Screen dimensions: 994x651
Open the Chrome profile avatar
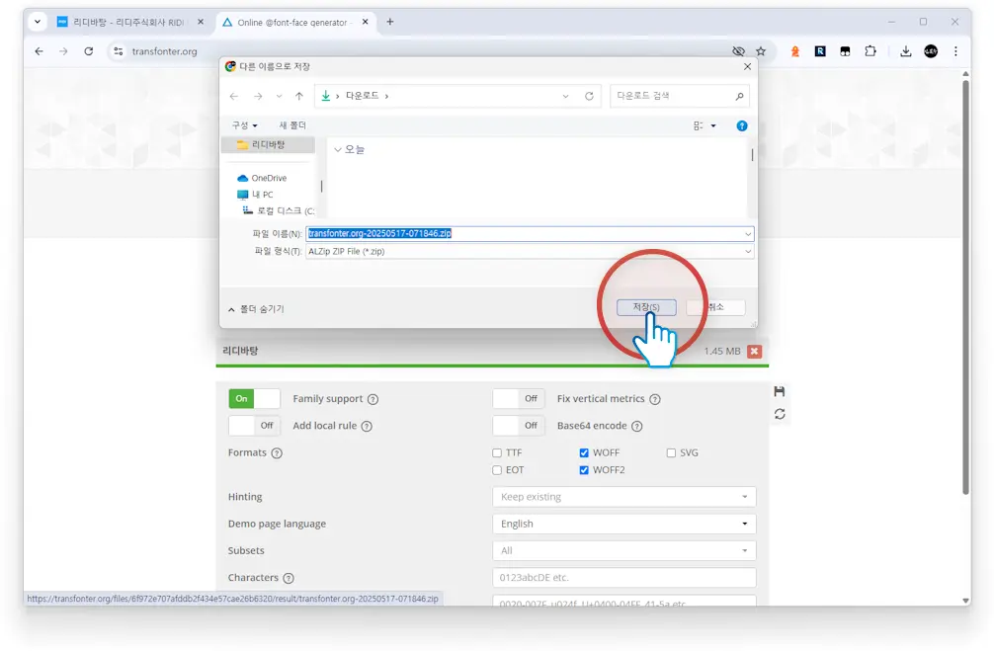931,51
